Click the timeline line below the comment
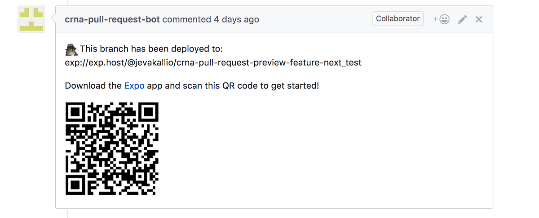The image size is (539, 218). coord(68,214)
